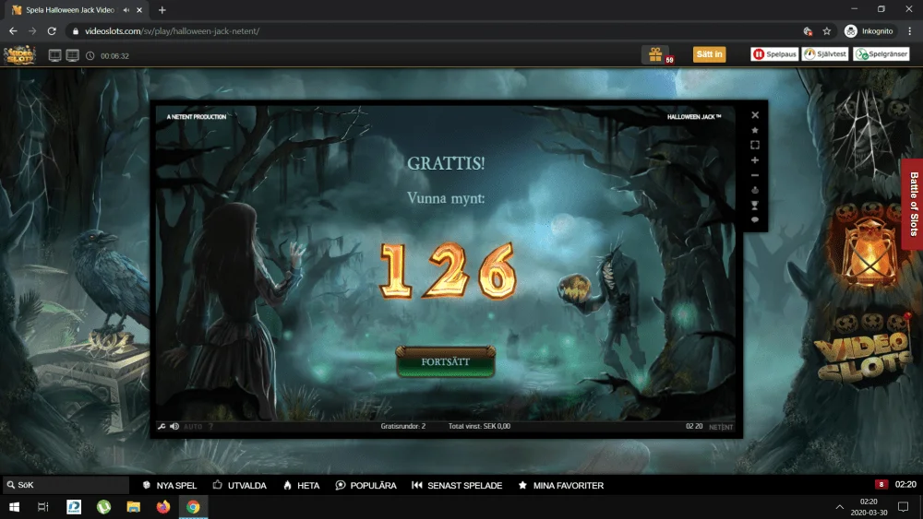Switch to two-game split screen layout
The height and width of the screenshot is (519, 923).
54,55
